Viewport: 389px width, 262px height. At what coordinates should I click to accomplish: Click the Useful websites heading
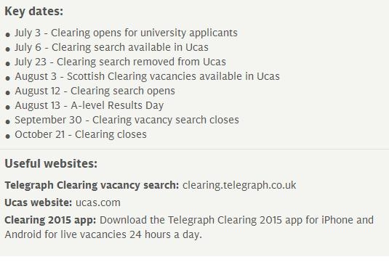51,164
